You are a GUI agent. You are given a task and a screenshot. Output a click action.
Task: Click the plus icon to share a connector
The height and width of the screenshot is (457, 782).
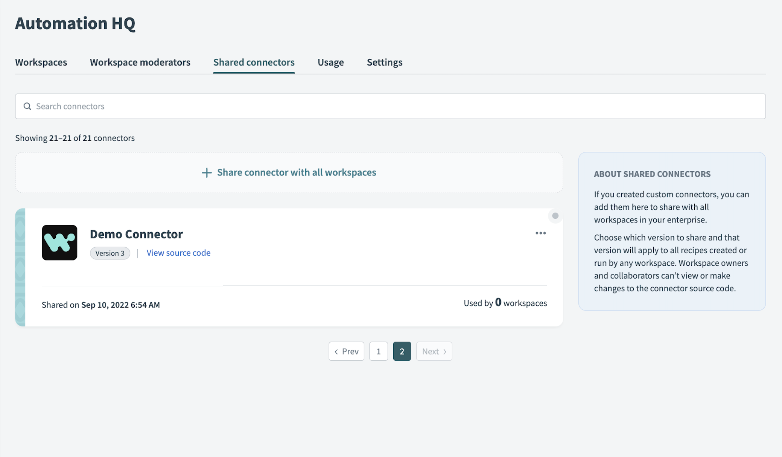click(207, 172)
